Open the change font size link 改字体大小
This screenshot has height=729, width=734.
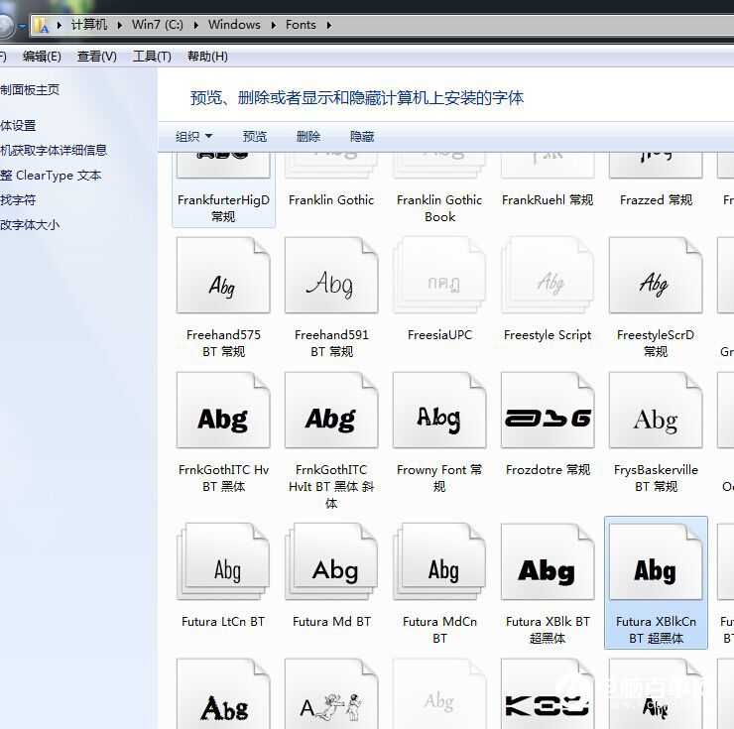pos(30,225)
